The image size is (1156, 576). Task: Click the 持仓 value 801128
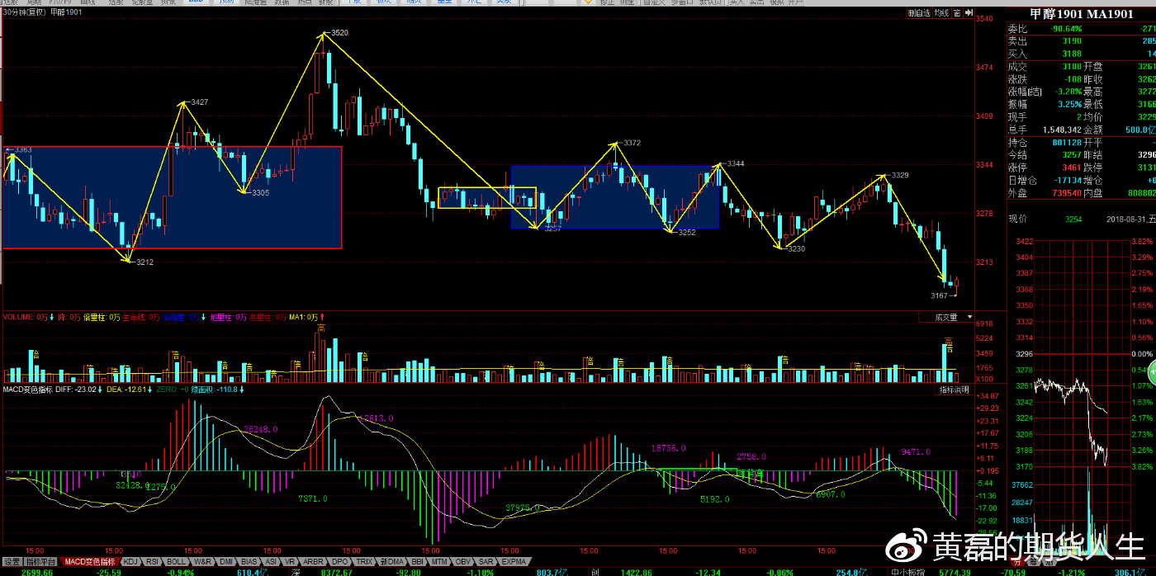point(1066,142)
